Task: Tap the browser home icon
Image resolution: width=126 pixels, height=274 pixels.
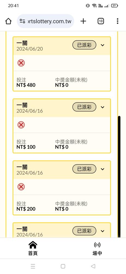Action: click(x=8, y=21)
